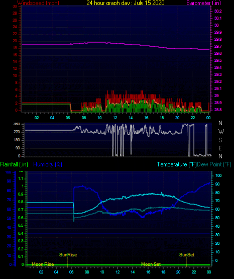234x279 pixels.
Task: Click hour label 20 under the temperature graph
Action: tap(178, 272)
